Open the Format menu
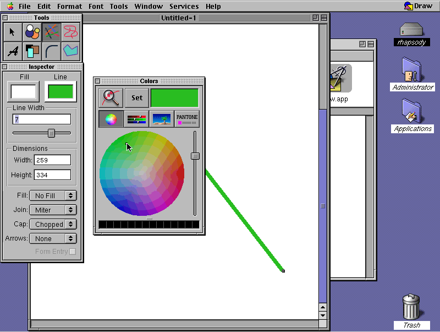The image size is (440, 332). (70, 6)
